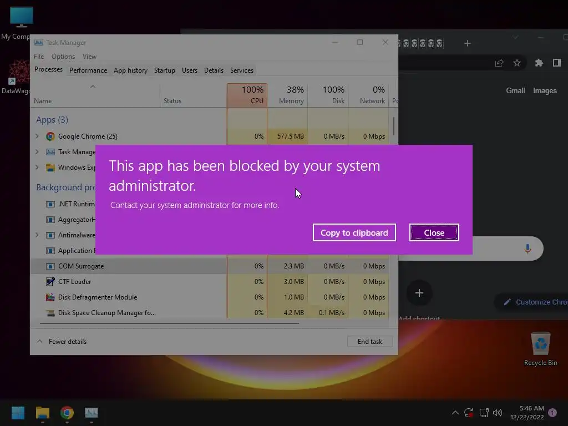Click the Windows Explorer folder icon
568x426 pixels.
[50, 168]
